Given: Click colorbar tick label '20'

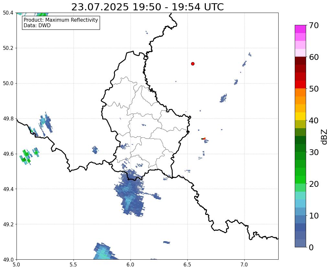Looking at the screenshot, I should (x=314, y=184).
